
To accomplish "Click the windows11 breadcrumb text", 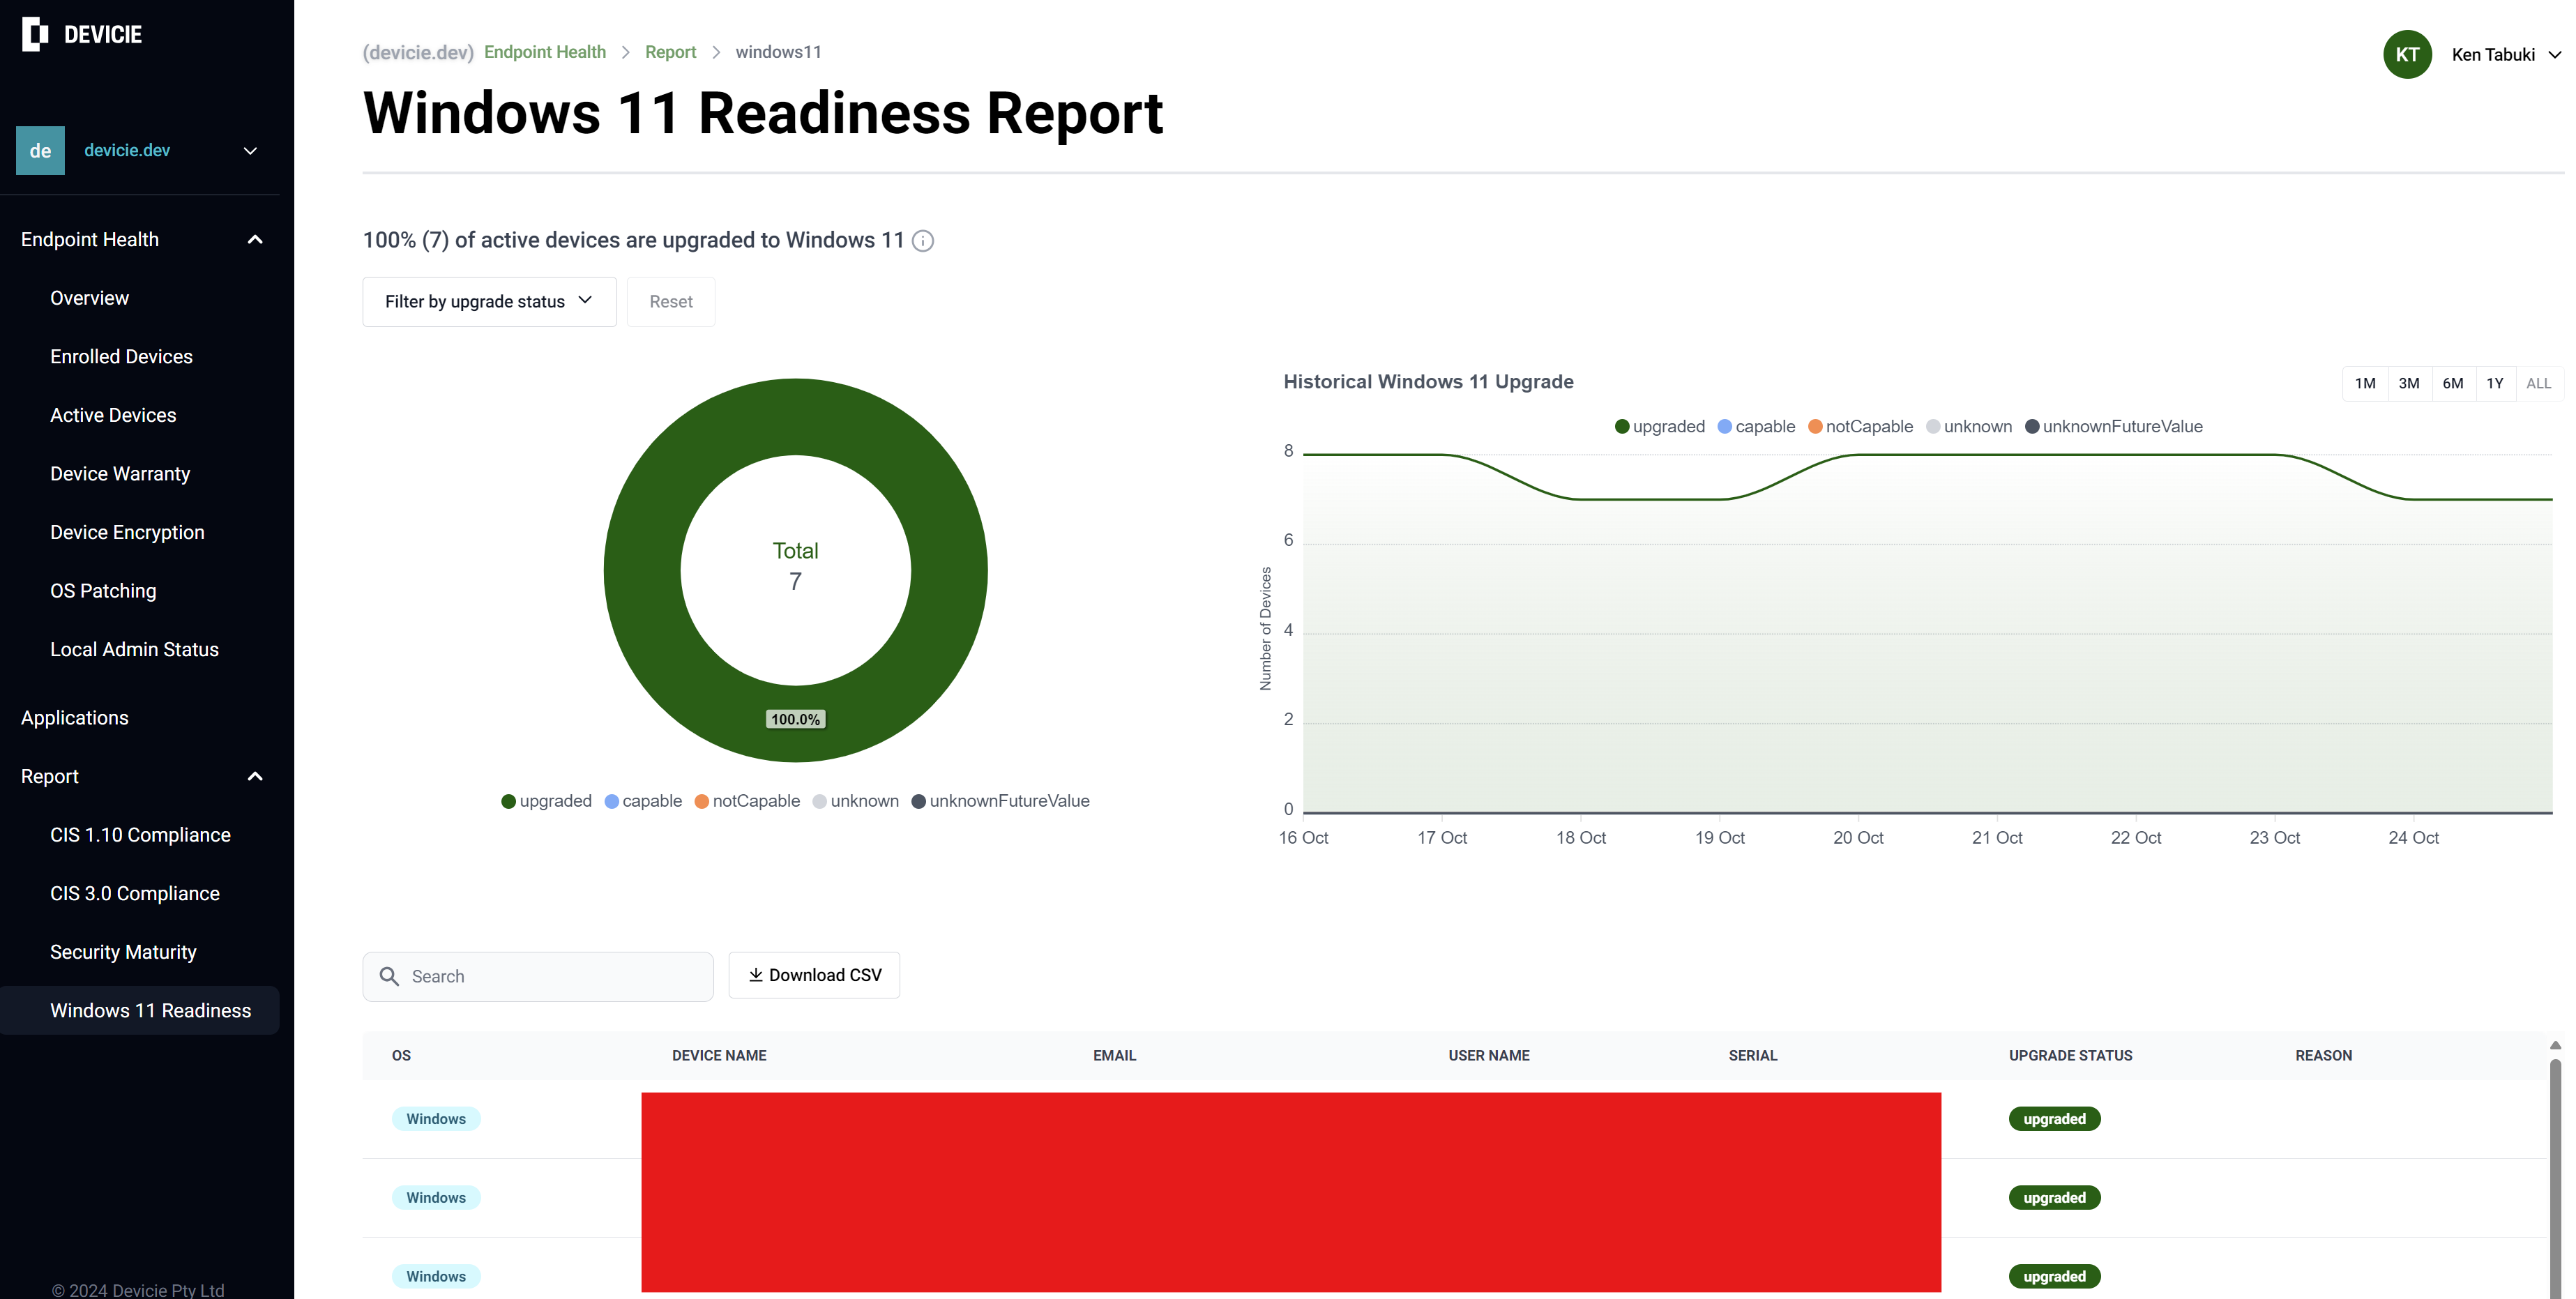I will [x=778, y=52].
